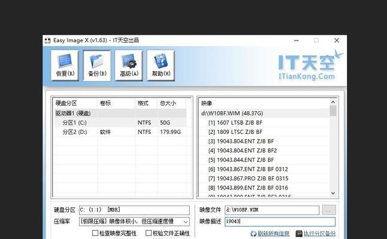Click the IT天空 logo
Image resolution: width=387 pixels, height=239 pixels.
(x=310, y=65)
